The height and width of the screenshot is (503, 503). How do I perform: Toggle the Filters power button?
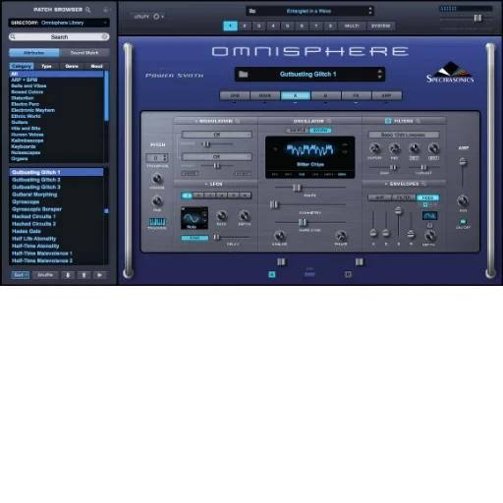pyautogui.click(x=388, y=121)
